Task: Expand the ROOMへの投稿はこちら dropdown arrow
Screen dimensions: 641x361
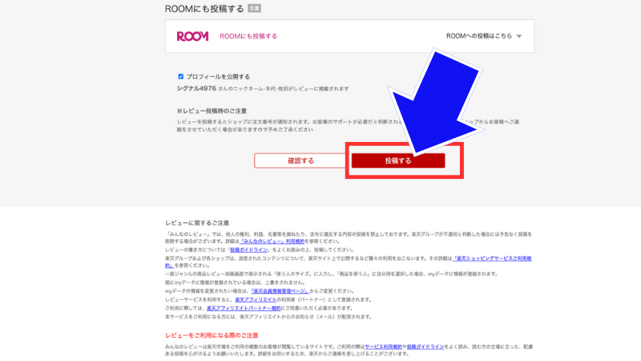Action: click(x=518, y=36)
